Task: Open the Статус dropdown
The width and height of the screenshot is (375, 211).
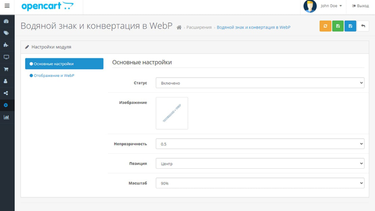Action: click(x=260, y=83)
